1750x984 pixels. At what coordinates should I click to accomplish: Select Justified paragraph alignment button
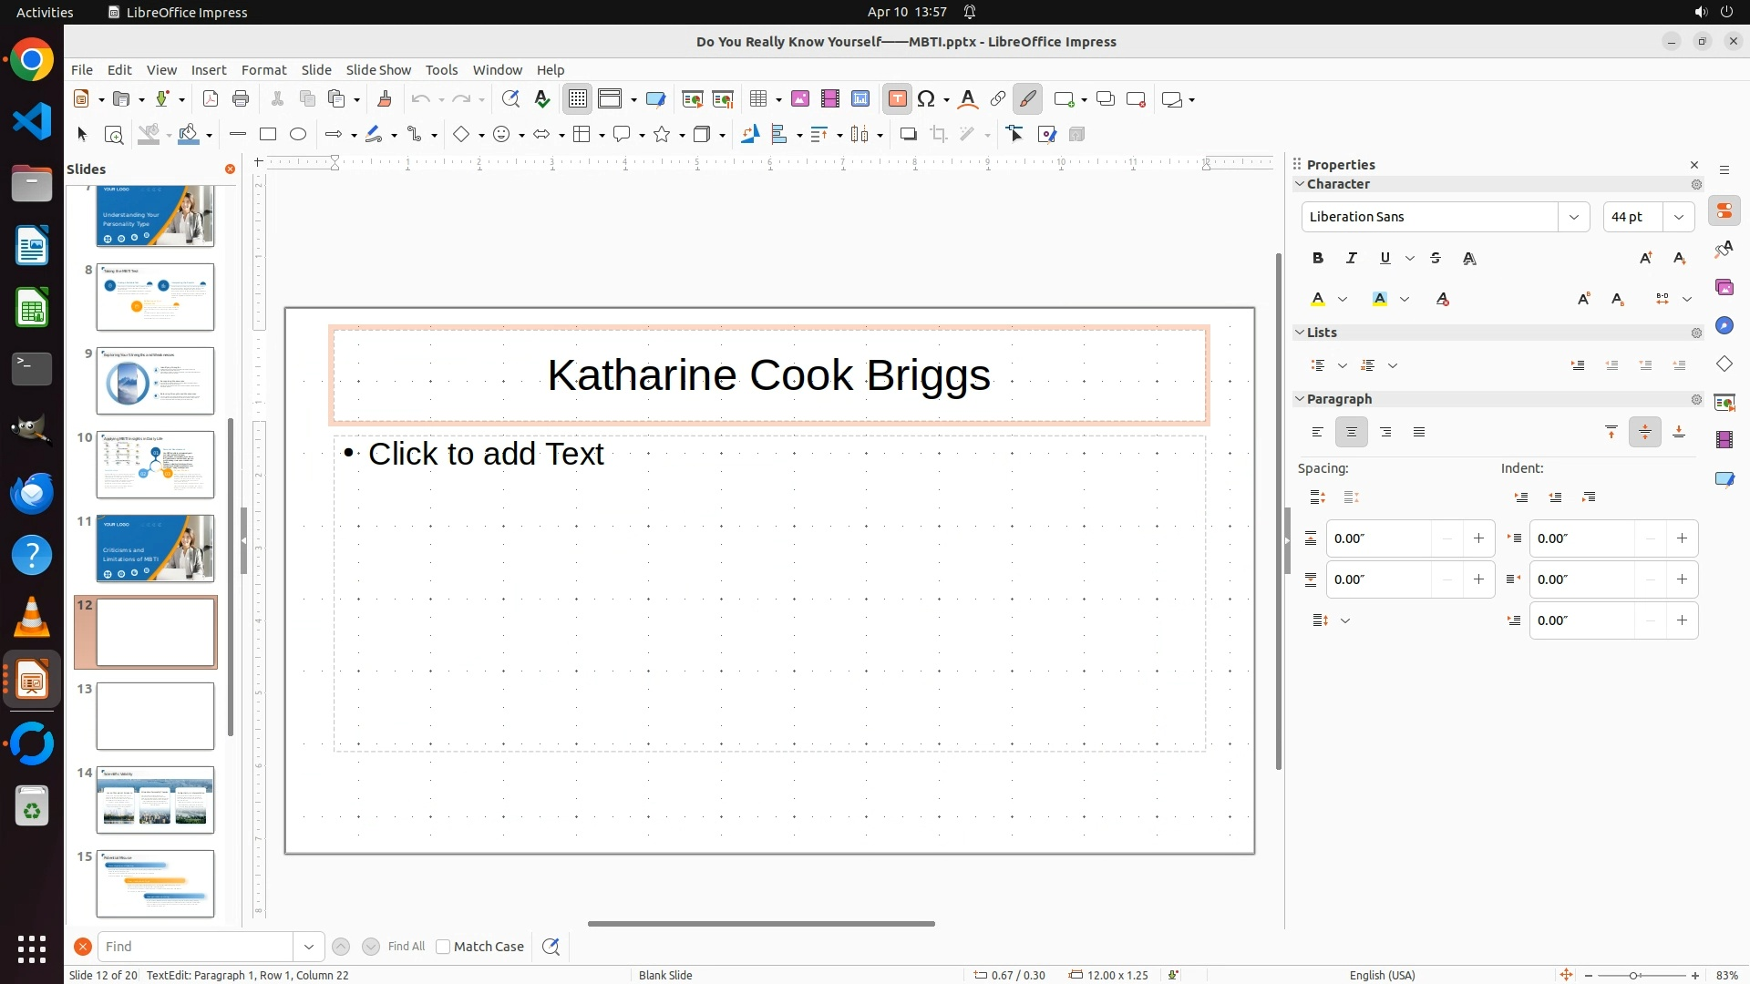(1419, 433)
